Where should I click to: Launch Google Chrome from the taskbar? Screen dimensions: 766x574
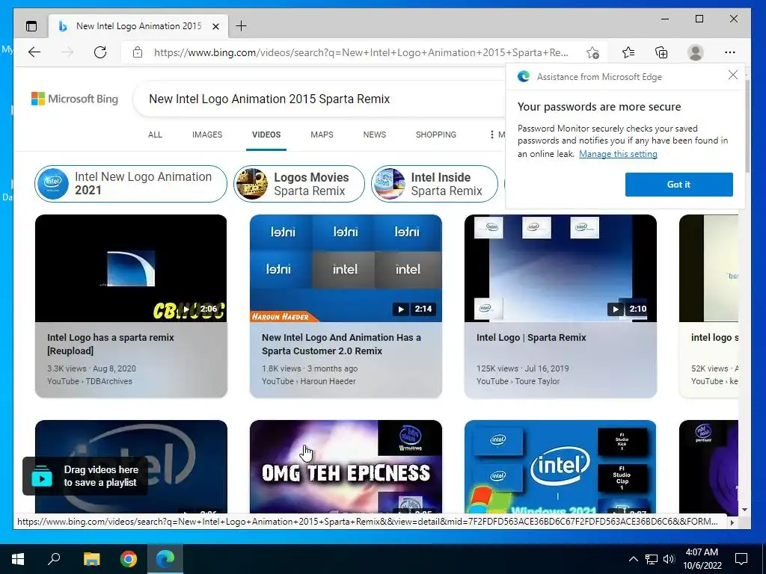click(129, 559)
